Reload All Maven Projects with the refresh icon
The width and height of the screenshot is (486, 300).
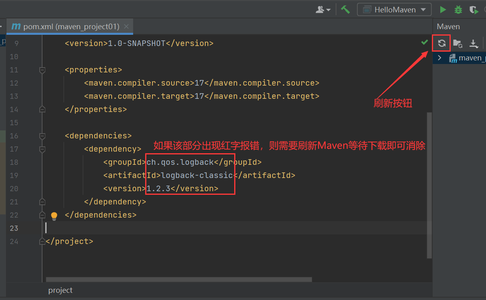click(x=441, y=43)
